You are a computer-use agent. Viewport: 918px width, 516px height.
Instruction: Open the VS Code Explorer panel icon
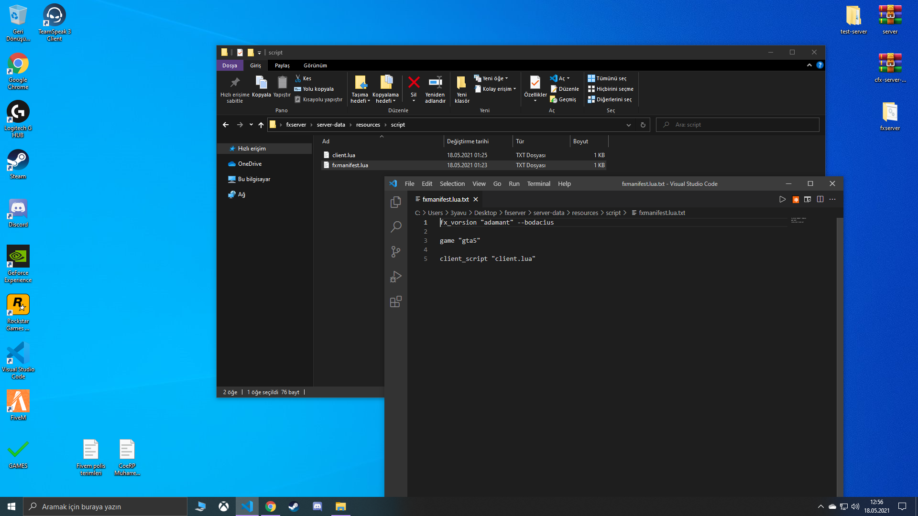click(x=395, y=202)
